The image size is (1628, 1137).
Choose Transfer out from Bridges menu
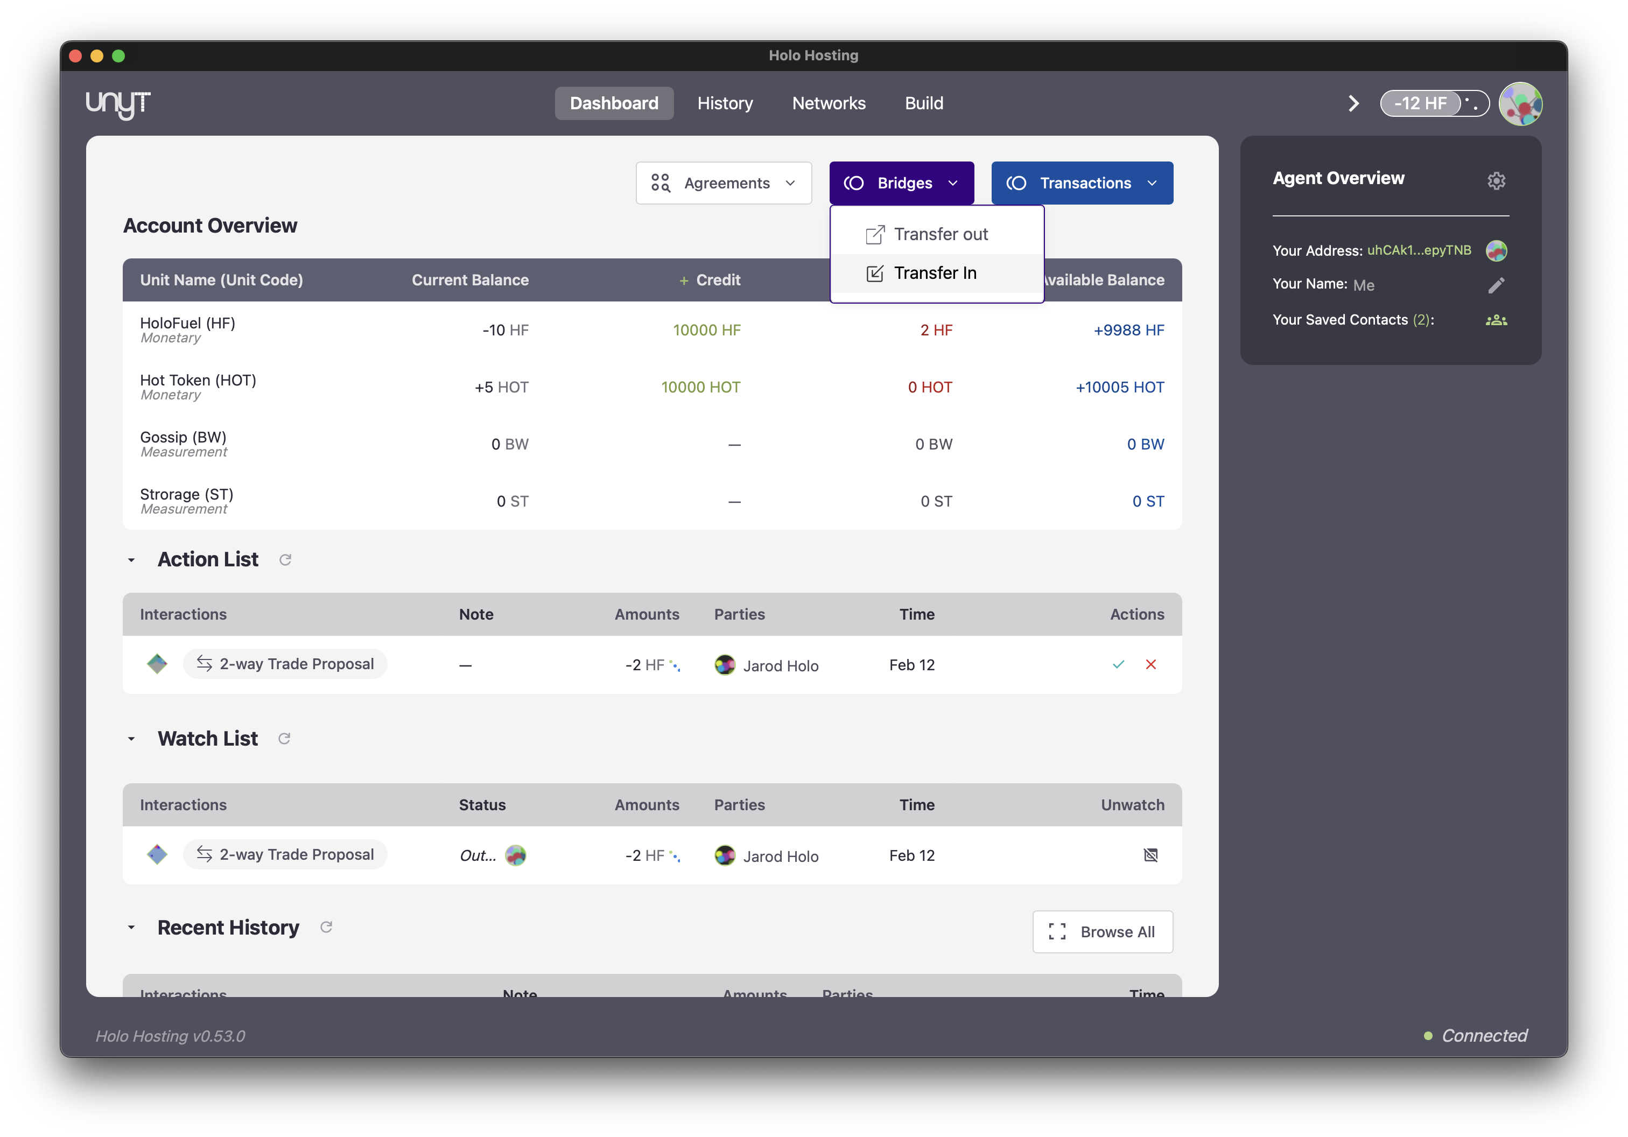tap(940, 234)
